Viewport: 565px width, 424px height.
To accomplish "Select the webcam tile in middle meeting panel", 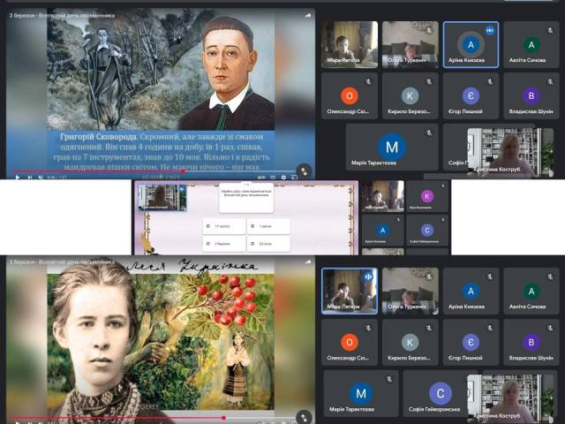I will (x=382, y=196).
